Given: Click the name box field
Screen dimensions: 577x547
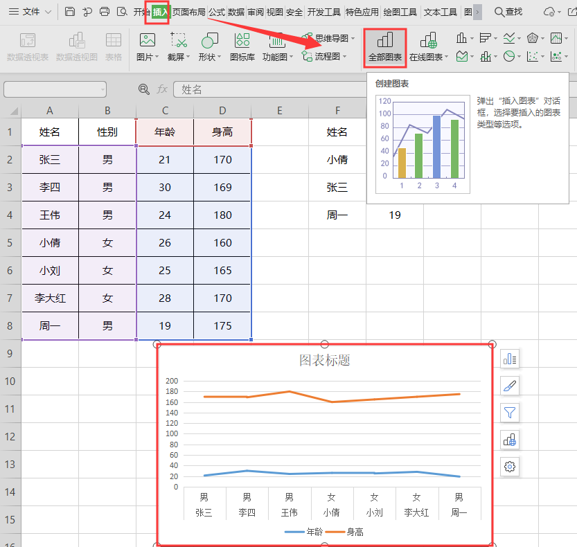Looking at the screenshot, I should pos(55,89).
